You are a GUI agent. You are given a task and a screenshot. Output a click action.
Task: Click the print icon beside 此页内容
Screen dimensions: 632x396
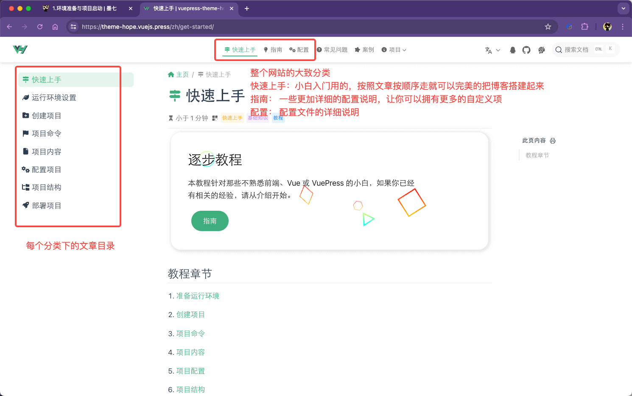click(553, 141)
